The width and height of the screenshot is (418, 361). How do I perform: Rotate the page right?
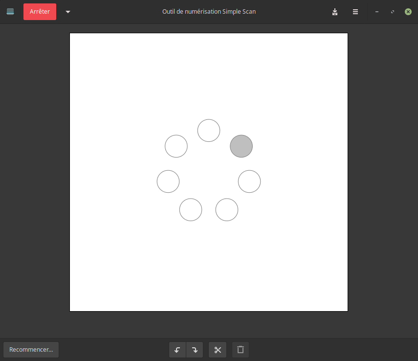coord(195,350)
